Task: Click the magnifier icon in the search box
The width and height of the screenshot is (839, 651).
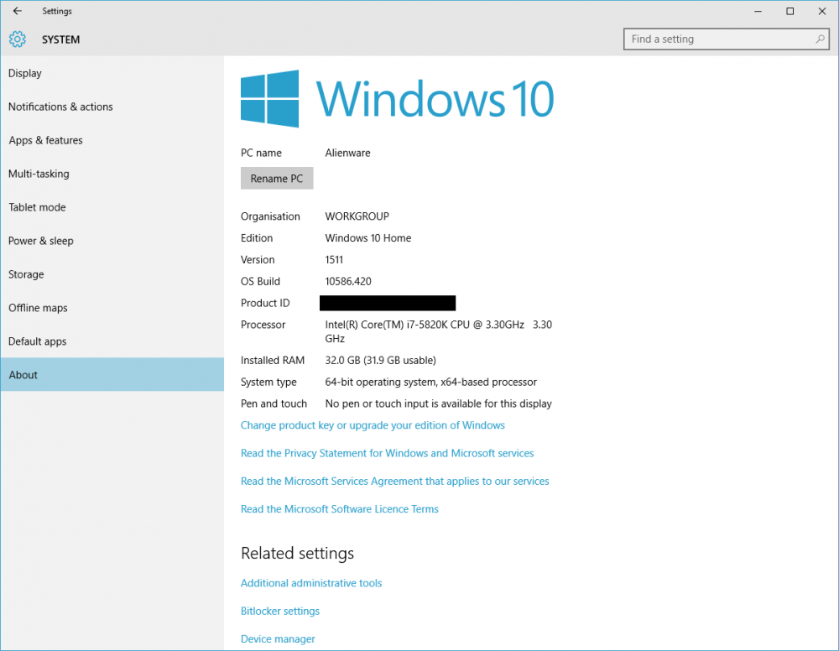Action: coord(820,39)
